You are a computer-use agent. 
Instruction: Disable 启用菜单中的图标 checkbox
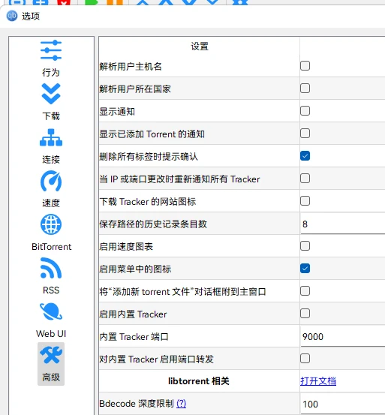305,269
